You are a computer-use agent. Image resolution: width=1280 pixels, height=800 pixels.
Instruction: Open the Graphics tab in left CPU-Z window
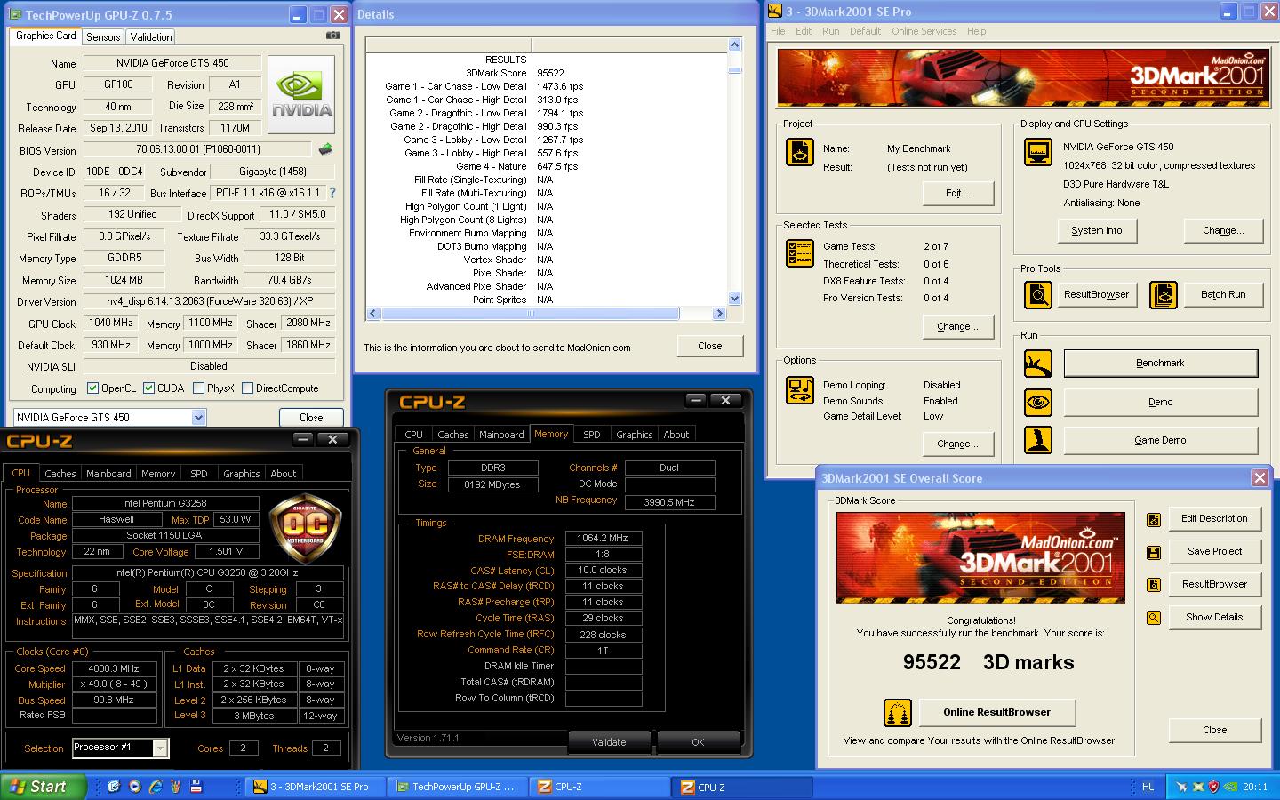click(242, 474)
